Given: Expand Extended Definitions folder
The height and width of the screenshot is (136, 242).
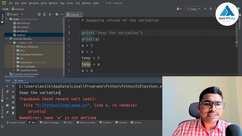Looking at the screenshot, I should [x=14, y=54].
